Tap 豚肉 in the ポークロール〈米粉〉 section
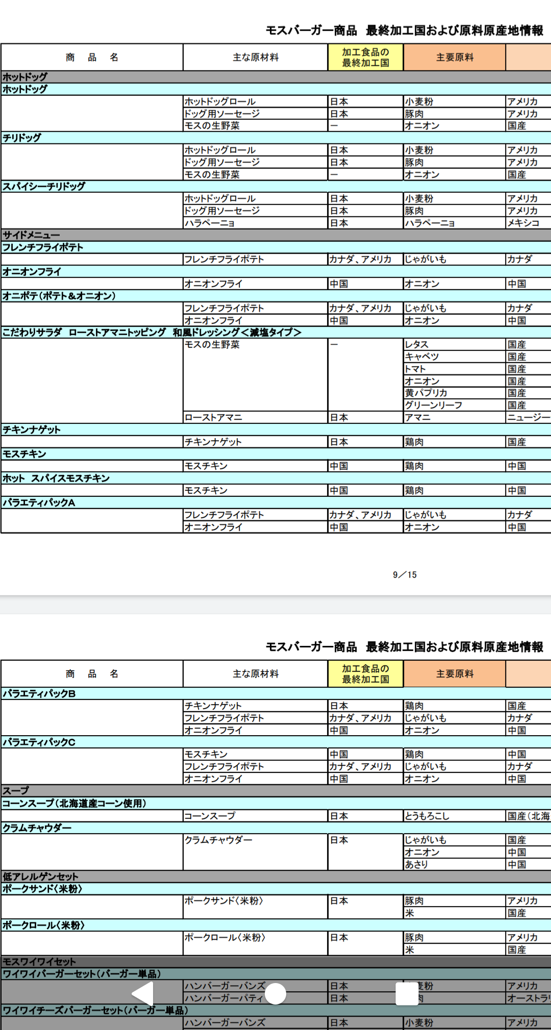This screenshot has height=1030, width=551. (x=454, y=937)
